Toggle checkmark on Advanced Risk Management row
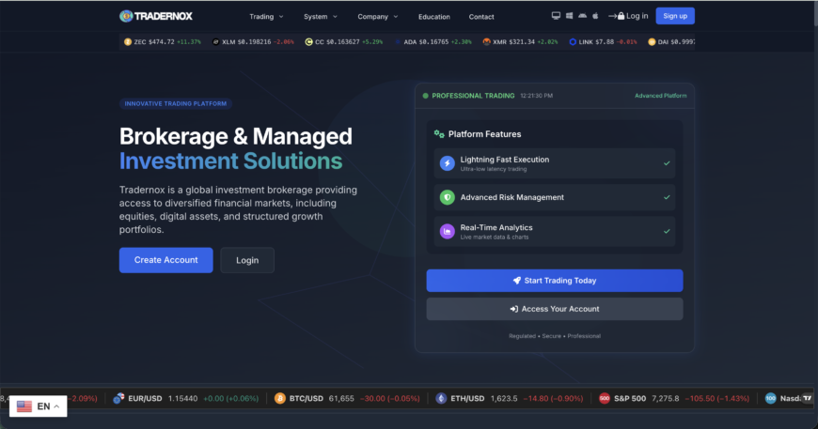The height and width of the screenshot is (429, 818). pos(667,197)
